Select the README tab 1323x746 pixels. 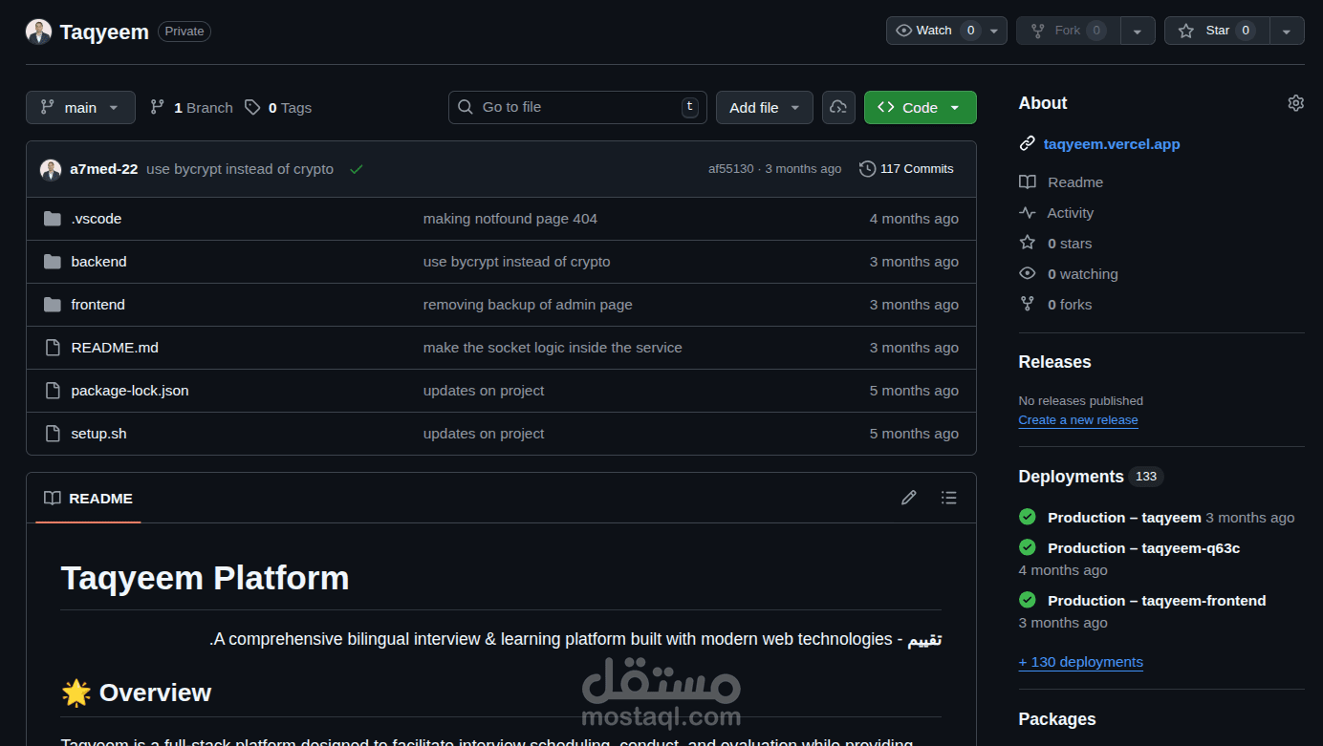tap(88, 499)
